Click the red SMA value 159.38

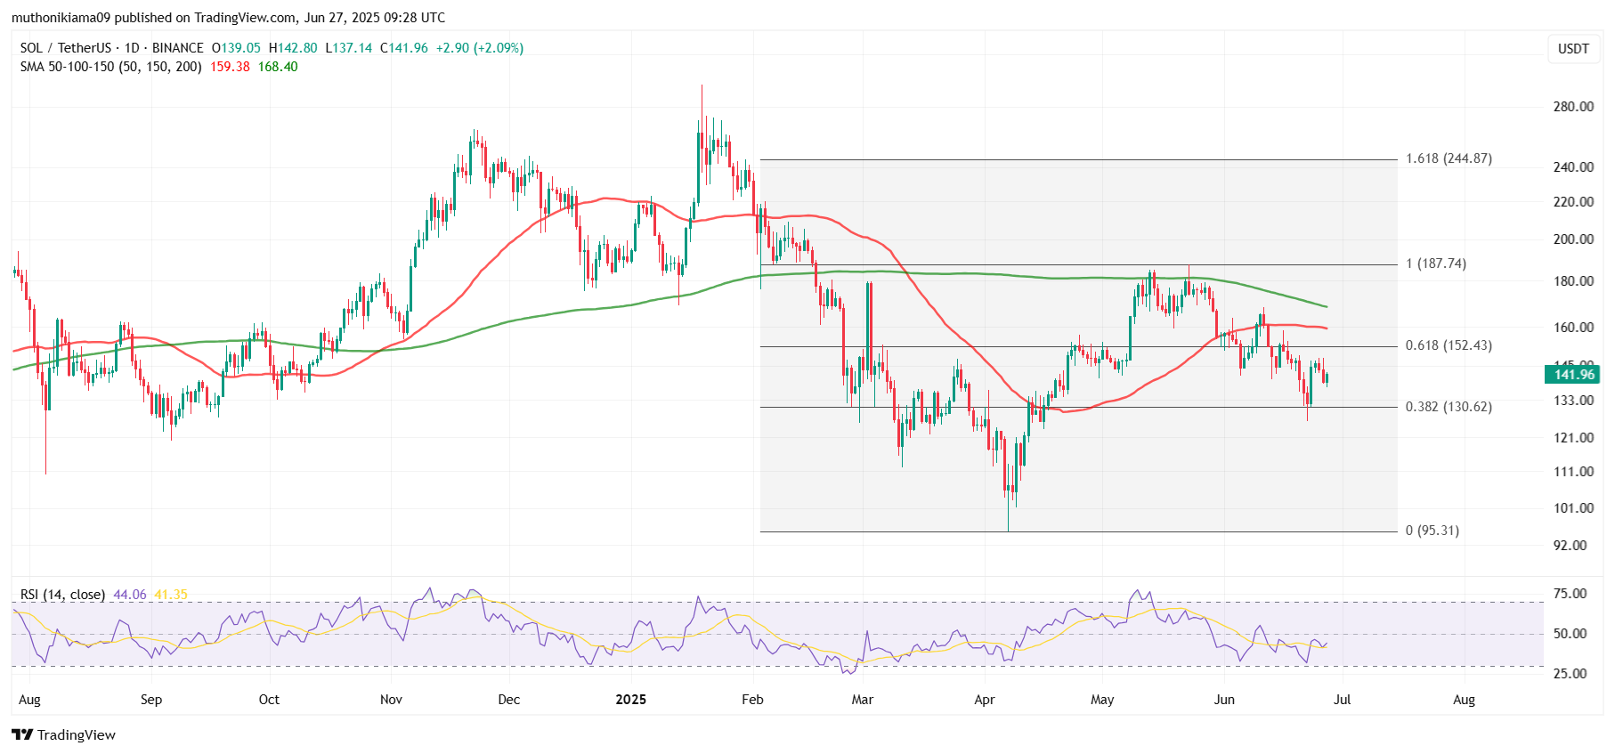(230, 67)
